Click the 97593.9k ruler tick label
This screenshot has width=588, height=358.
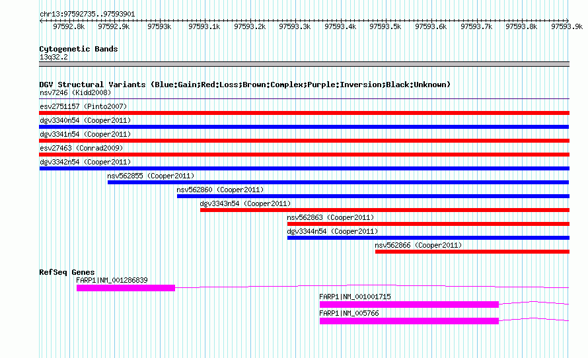[x=567, y=26]
